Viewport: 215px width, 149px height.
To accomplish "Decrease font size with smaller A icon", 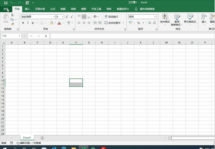I will (x=72, y=17).
